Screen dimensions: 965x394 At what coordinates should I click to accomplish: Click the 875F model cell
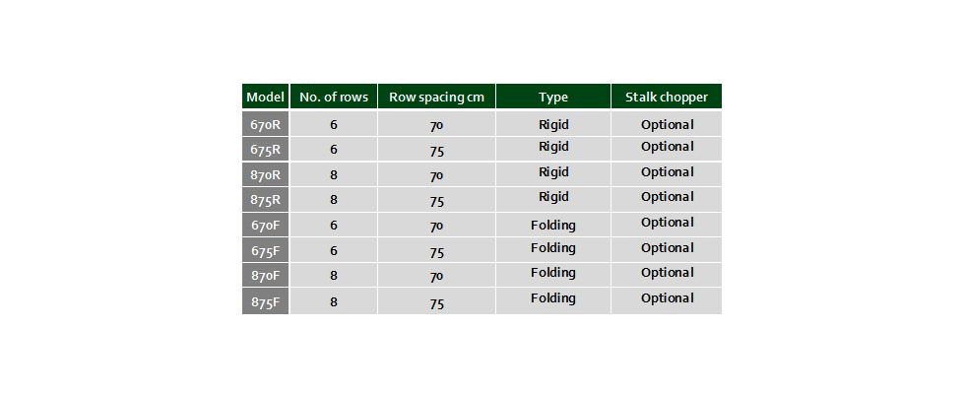tap(265, 301)
